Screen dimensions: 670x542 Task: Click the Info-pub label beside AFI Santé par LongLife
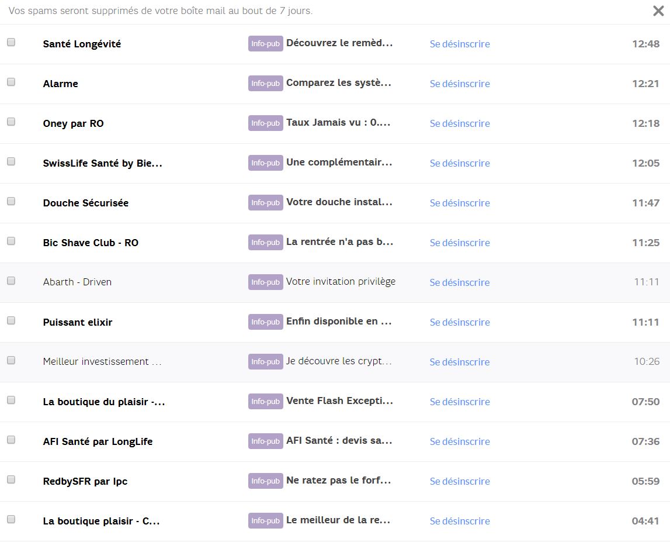click(265, 441)
